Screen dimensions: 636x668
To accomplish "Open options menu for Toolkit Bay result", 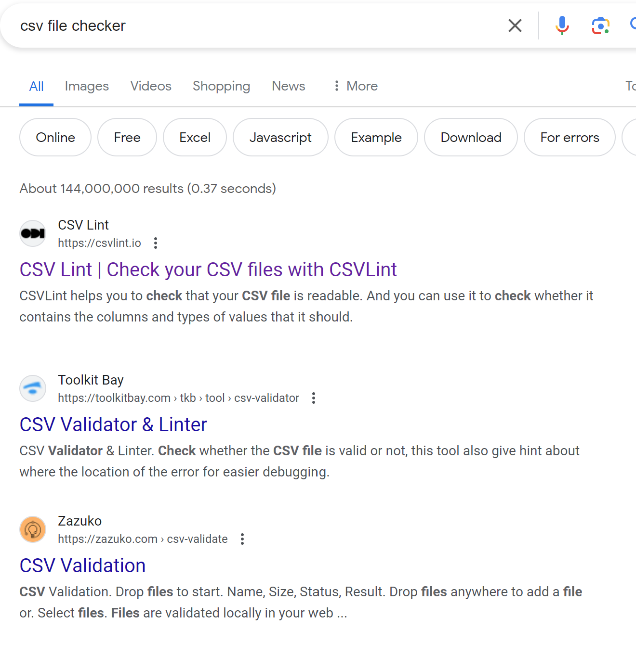I will tap(314, 398).
